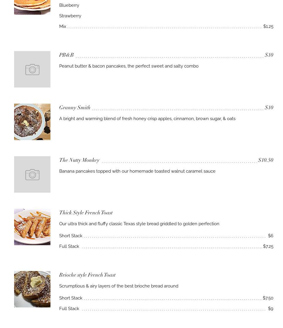This screenshot has width=283, height=328.
Task: Open the Thick Style French Toast photo
Action: point(32,227)
